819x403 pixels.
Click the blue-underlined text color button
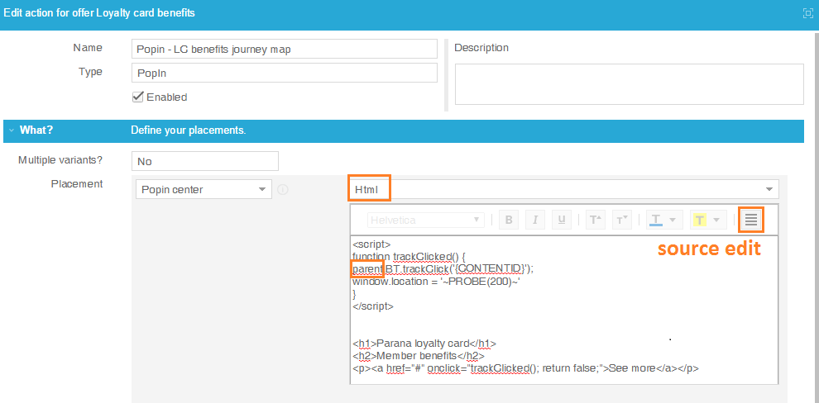pyautogui.click(x=656, y=220)
